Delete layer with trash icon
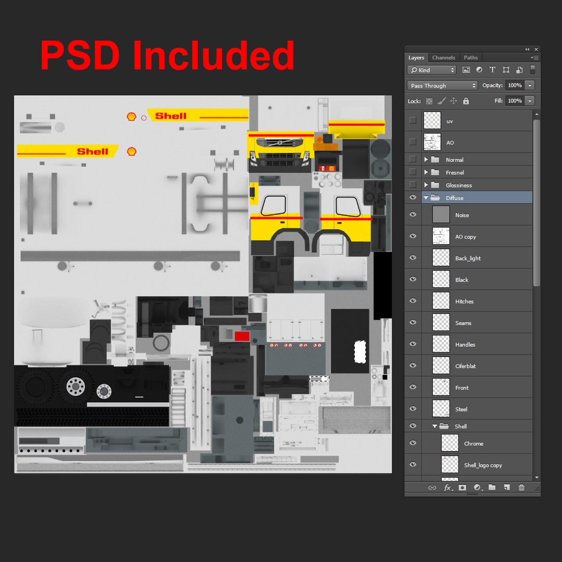The image size is (562, 562). [521, 488]
